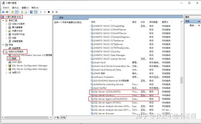Click gear icon of Smart Card service

click(92, 63)
